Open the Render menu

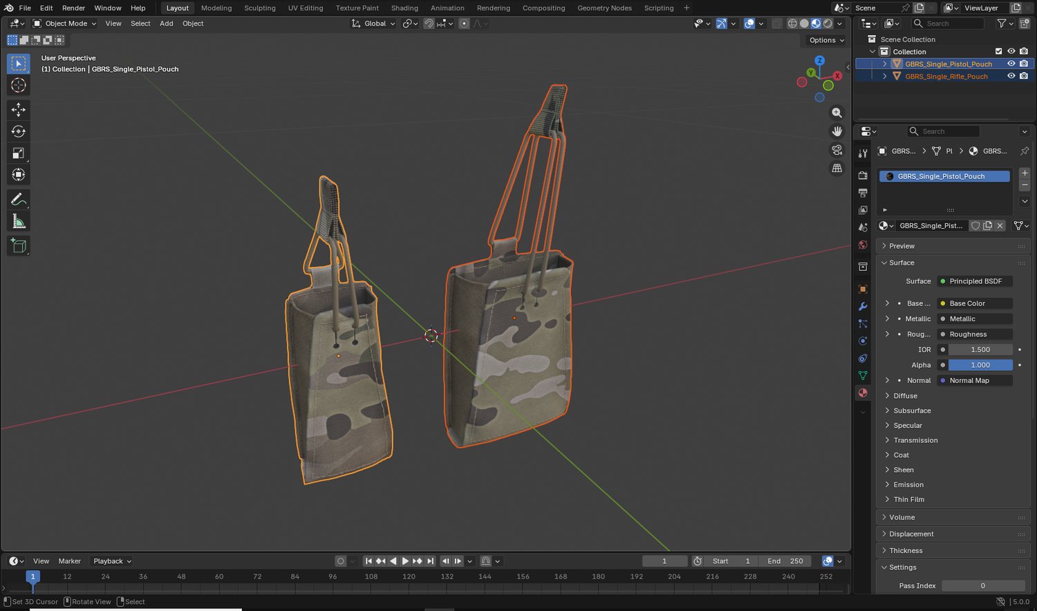coord(73,8)
